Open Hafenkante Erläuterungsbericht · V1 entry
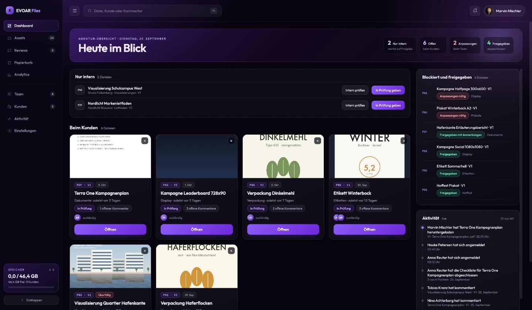Screen dimensions: 532x310 click(x=468, y=131)
